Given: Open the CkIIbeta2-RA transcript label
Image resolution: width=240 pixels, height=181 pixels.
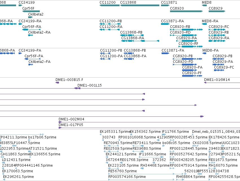Looking at the screenshot, I should (39, 32).
